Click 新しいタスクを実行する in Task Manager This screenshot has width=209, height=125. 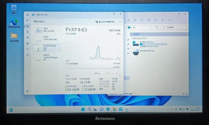105,22
